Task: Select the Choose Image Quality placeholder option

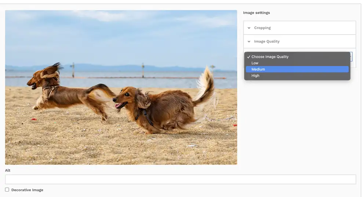Action: tap(270, 57)
